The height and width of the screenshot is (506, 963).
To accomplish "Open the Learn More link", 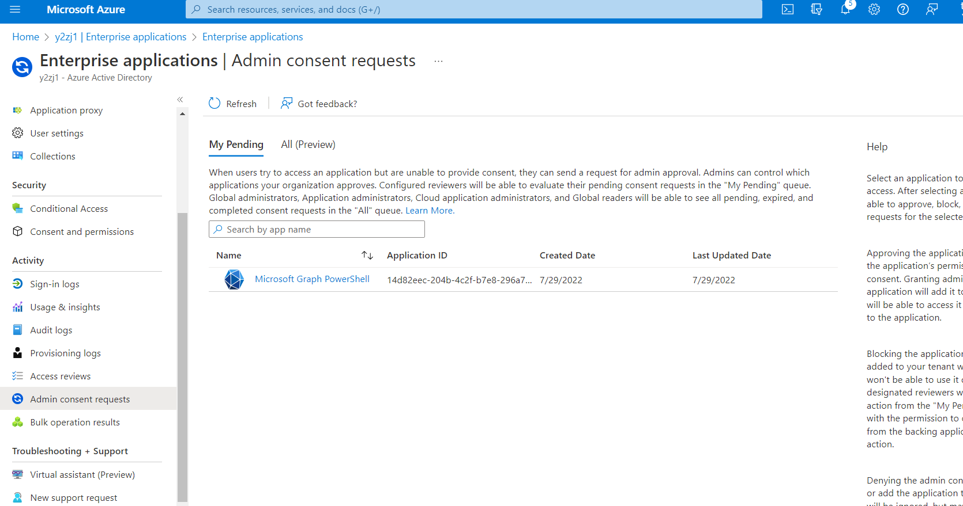I will (430, 211).
